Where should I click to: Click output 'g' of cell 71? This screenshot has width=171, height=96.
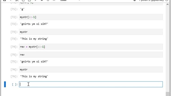[22, 9]
